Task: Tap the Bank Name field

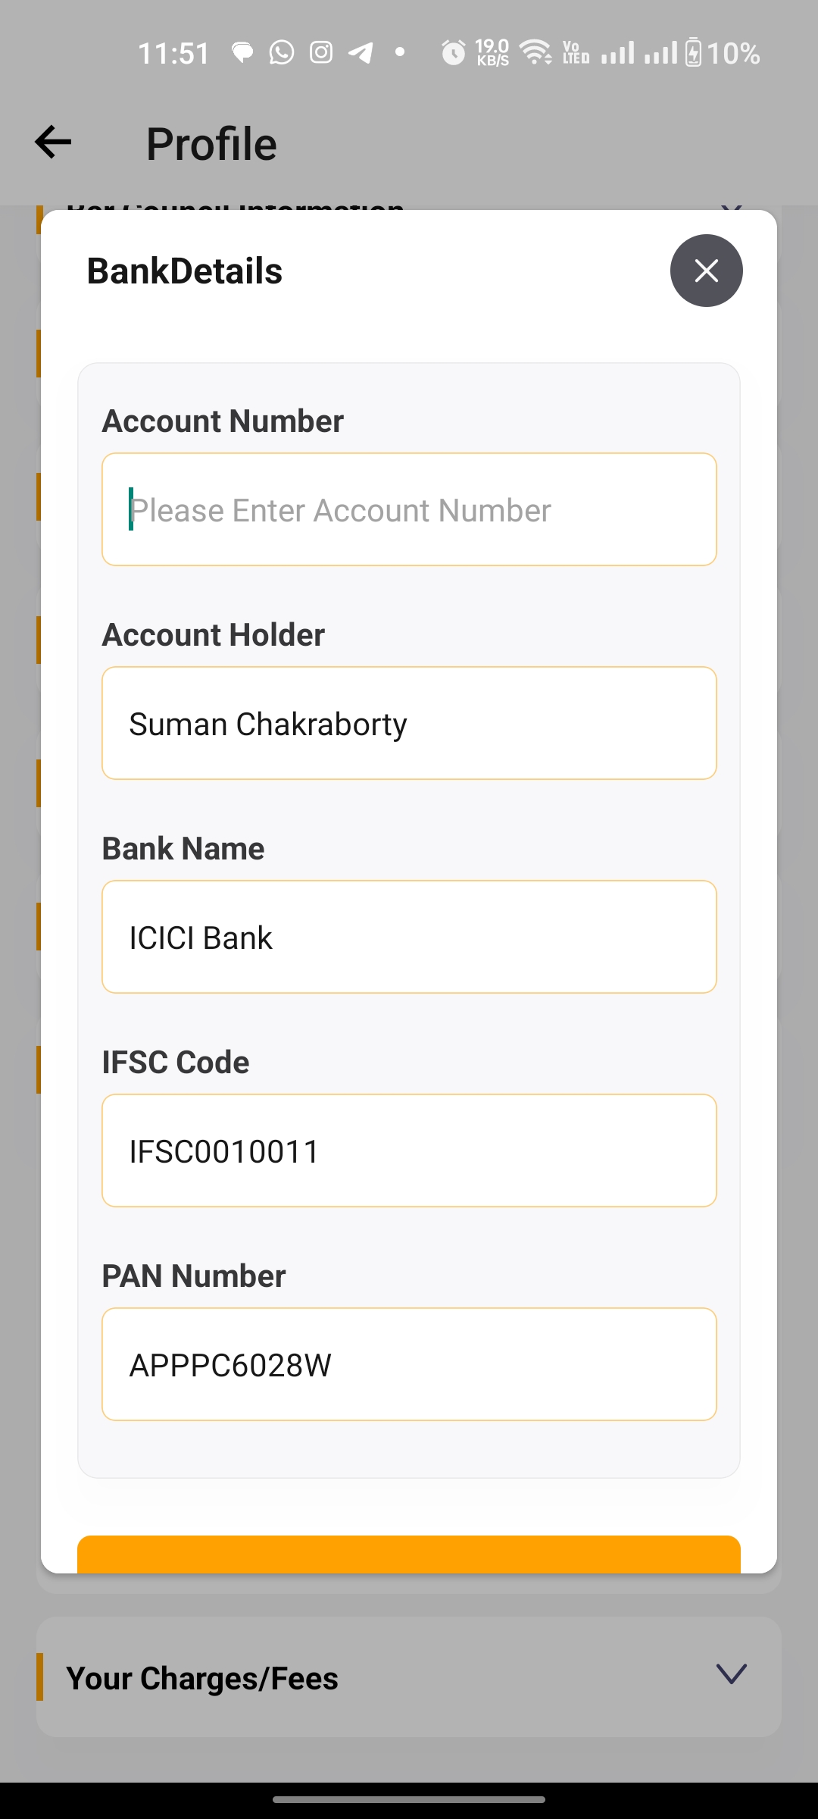Action: 409,937
